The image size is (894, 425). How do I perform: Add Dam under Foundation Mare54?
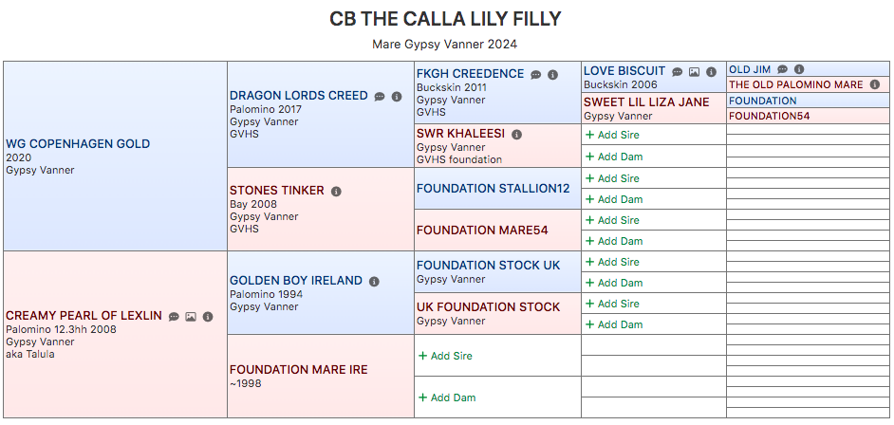coord(614,241)
